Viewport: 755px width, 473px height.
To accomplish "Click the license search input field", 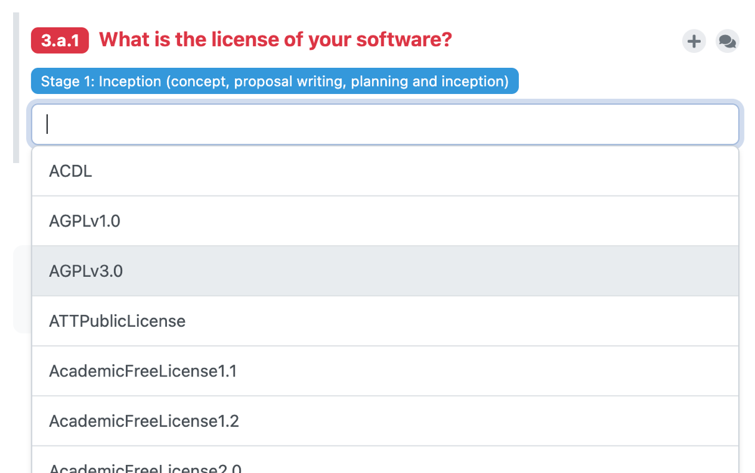I will (x=385, y=124).
